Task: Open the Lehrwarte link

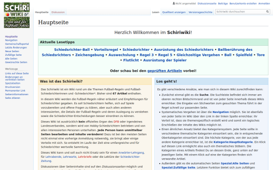Action: point(70,157)
